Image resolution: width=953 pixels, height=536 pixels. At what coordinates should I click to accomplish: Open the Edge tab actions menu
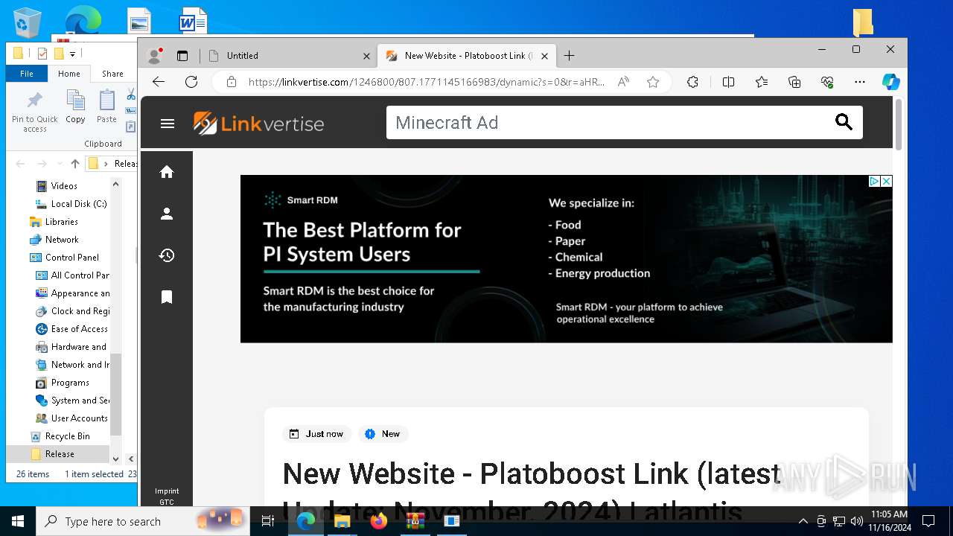(182, 56)
